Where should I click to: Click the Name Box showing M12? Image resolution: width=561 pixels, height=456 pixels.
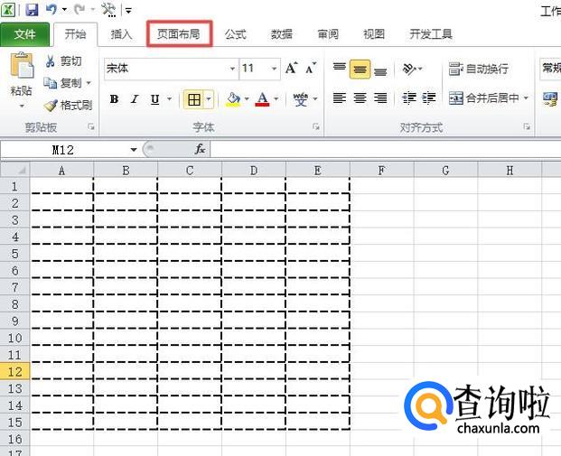(x=63, y=150)
